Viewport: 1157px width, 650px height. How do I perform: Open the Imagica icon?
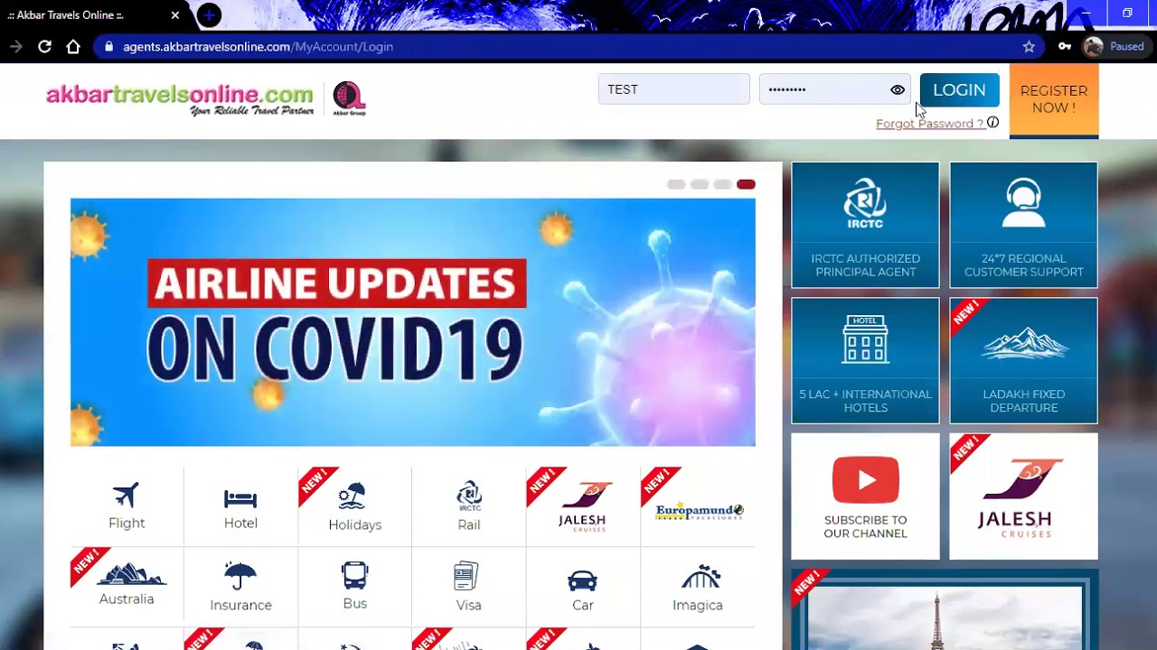tap(697, 588)
